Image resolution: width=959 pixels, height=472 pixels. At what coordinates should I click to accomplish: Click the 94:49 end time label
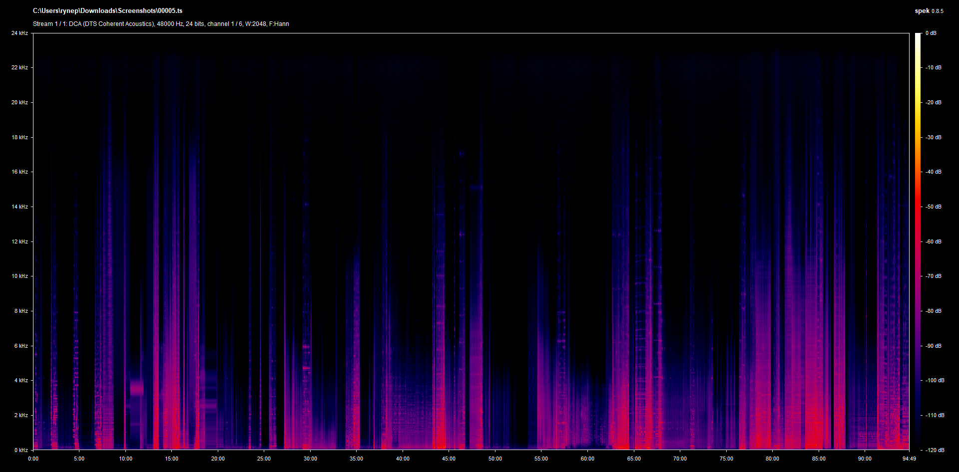909,459
